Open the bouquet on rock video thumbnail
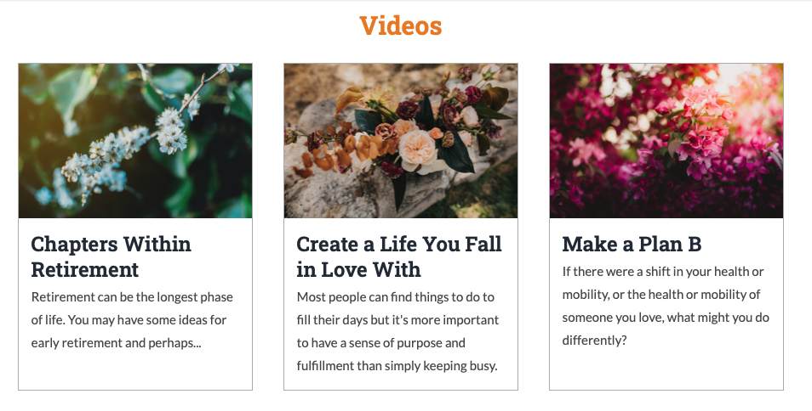Image resolution: width=812 pixels, height=411 pixels. pos(401,140)
